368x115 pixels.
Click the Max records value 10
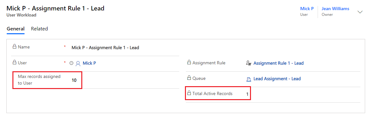coord(74,80)
